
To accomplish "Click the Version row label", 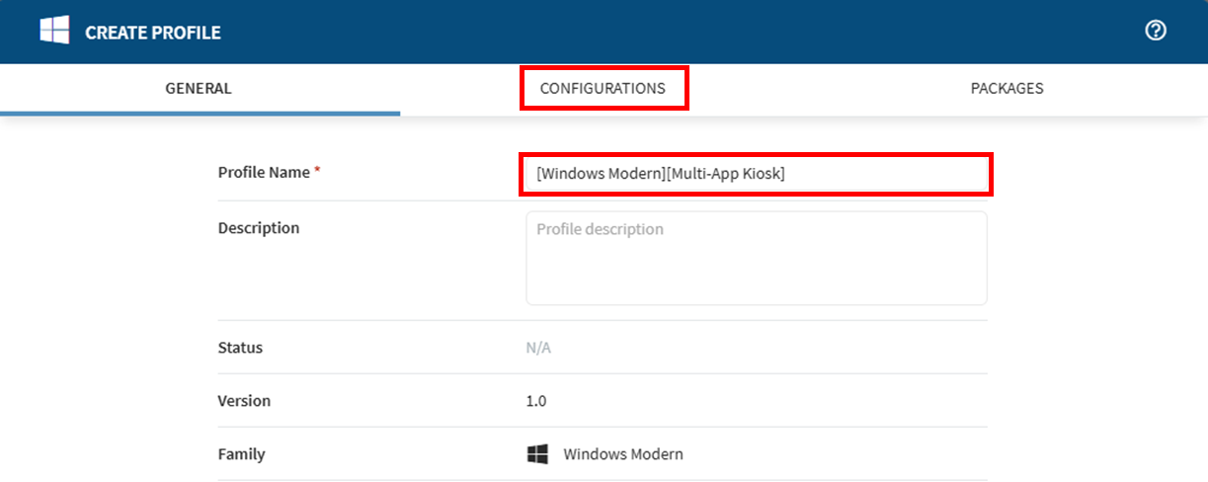I will [244, 401].
